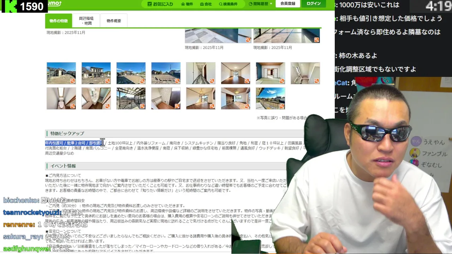The width and height of the screenshot is (452, 254).
Task: Switch to the 物件の特徴 tab
Action: [59, 21]
